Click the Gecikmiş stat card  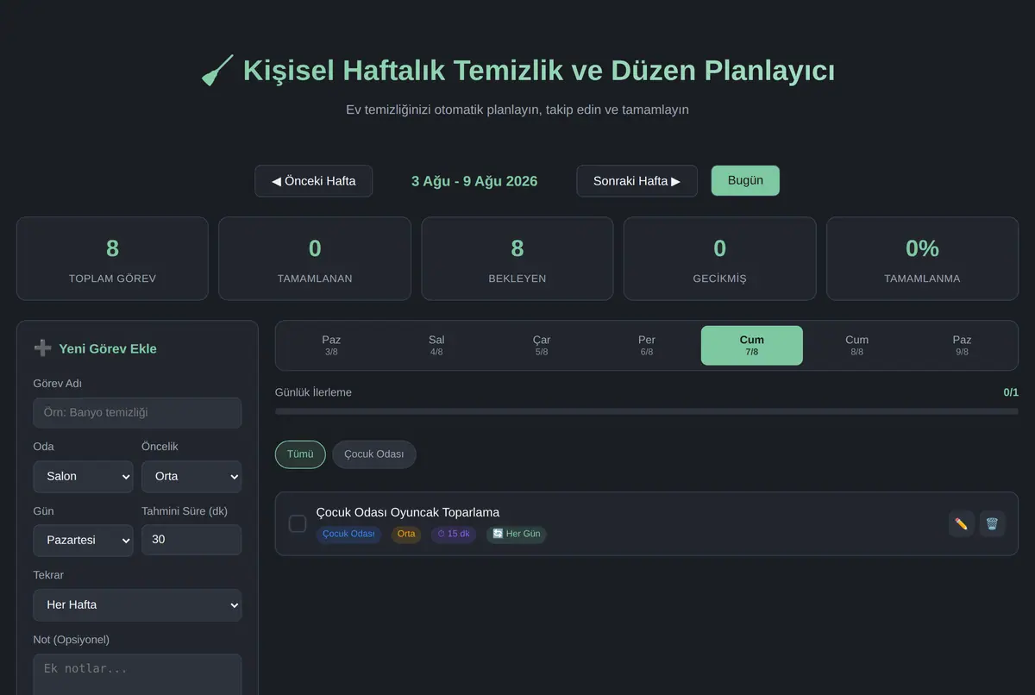coord(720,259)
